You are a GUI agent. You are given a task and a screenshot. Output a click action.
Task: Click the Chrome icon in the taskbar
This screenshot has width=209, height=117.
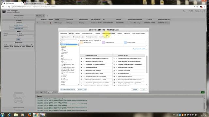pyautogui.click(x=36, y=115)
